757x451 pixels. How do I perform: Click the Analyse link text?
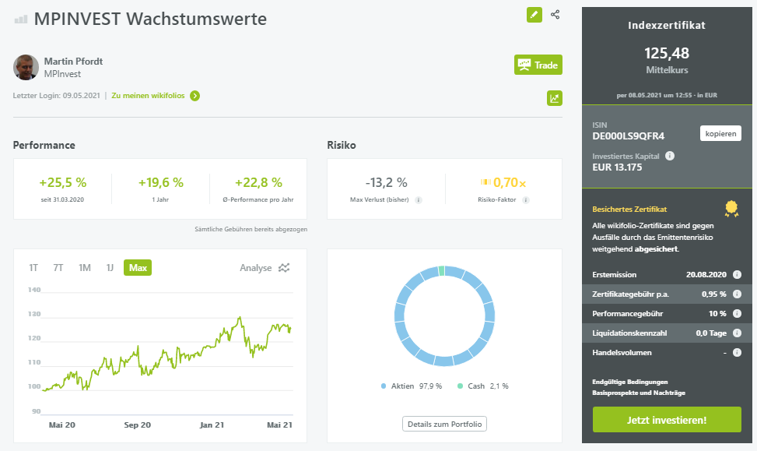tap(255, 268)
